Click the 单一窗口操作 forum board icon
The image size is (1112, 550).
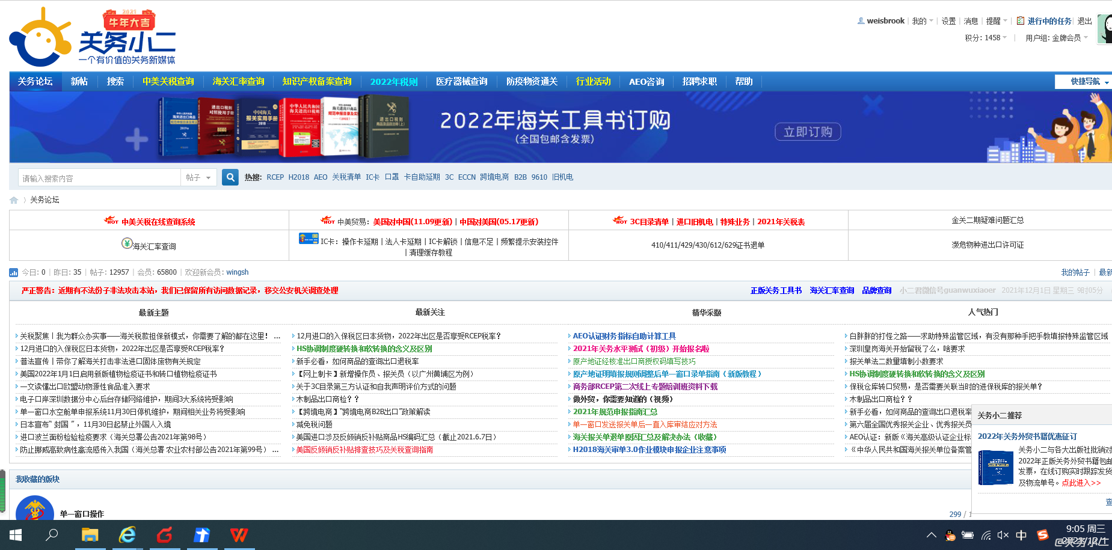tap(34, 510)
